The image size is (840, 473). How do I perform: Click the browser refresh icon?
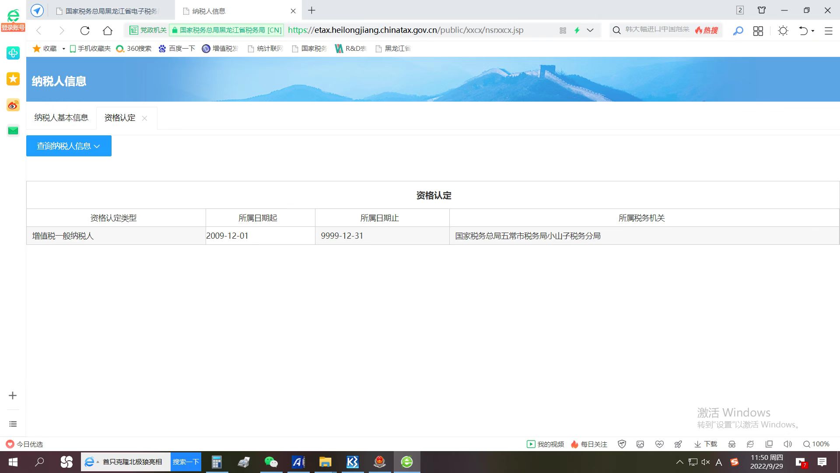(85, 30)
